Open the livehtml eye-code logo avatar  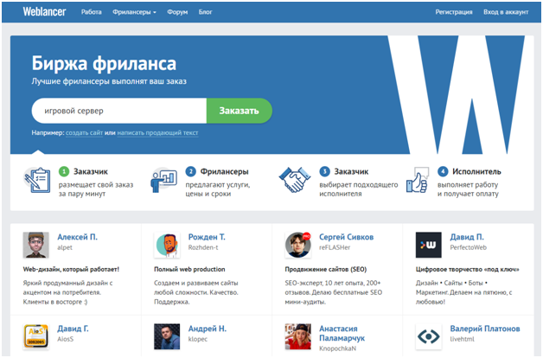pyautogui.click(x=429, y=336)
